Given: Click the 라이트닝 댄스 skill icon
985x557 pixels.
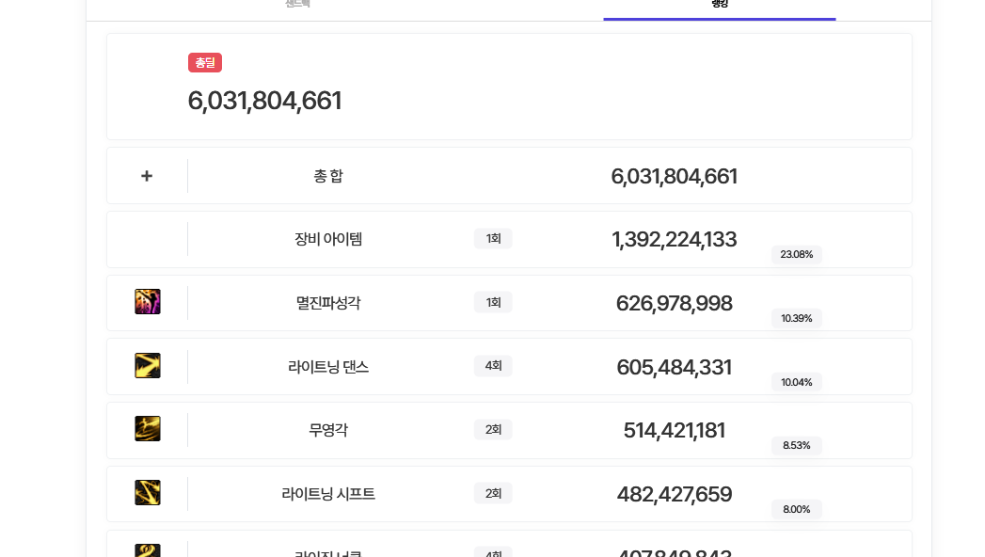Looking at the screenshot, I should 148,365.
